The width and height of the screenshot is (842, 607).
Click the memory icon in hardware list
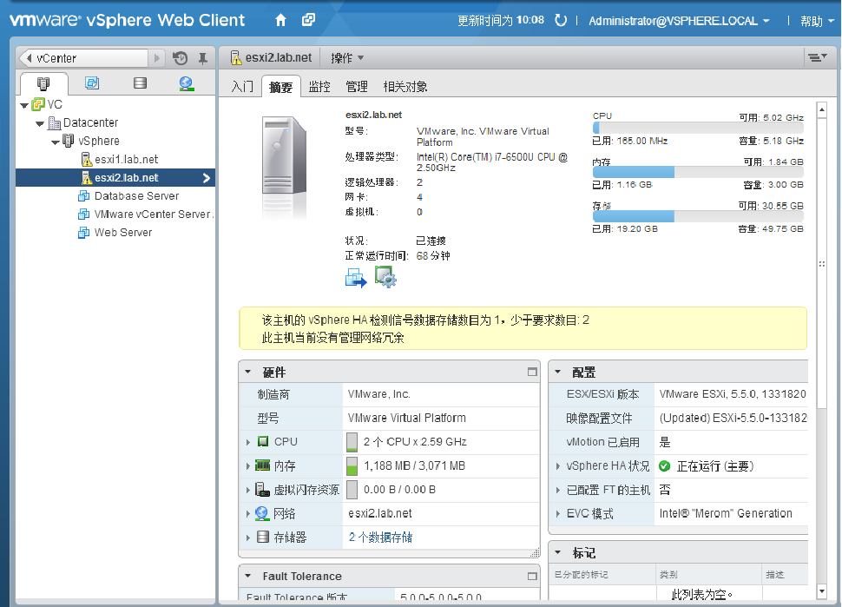pos(263,465)
